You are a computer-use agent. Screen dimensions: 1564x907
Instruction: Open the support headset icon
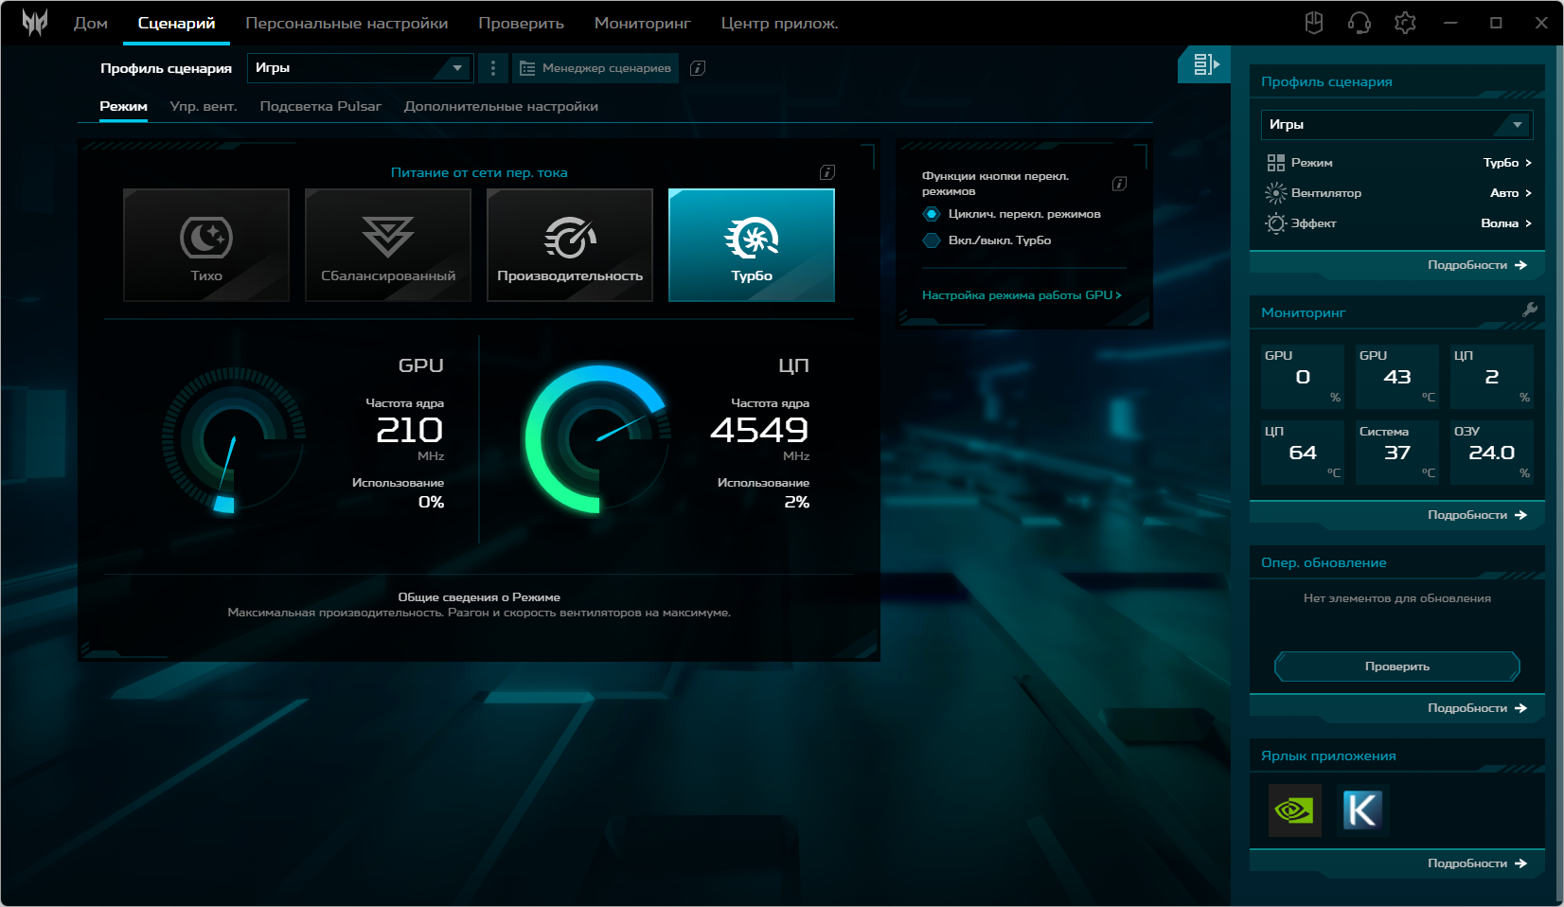[1360, 23]
